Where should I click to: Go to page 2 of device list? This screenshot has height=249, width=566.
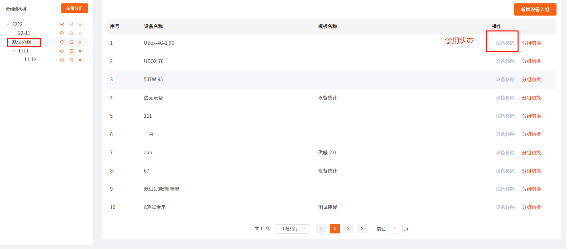[x=348, y=229]
